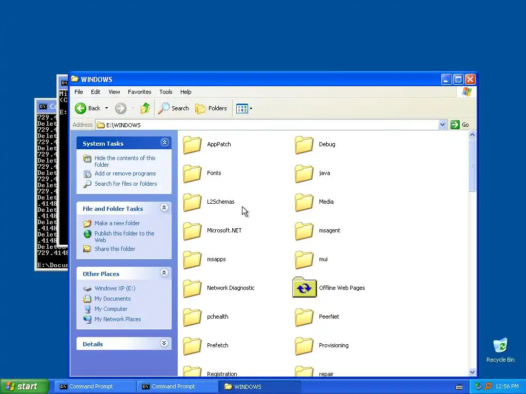Open My Documents in Other Places

click(x=112, y=299)
